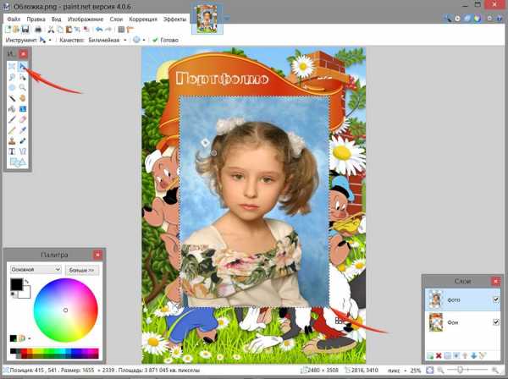Click inside the color wheel

(65, 310)
